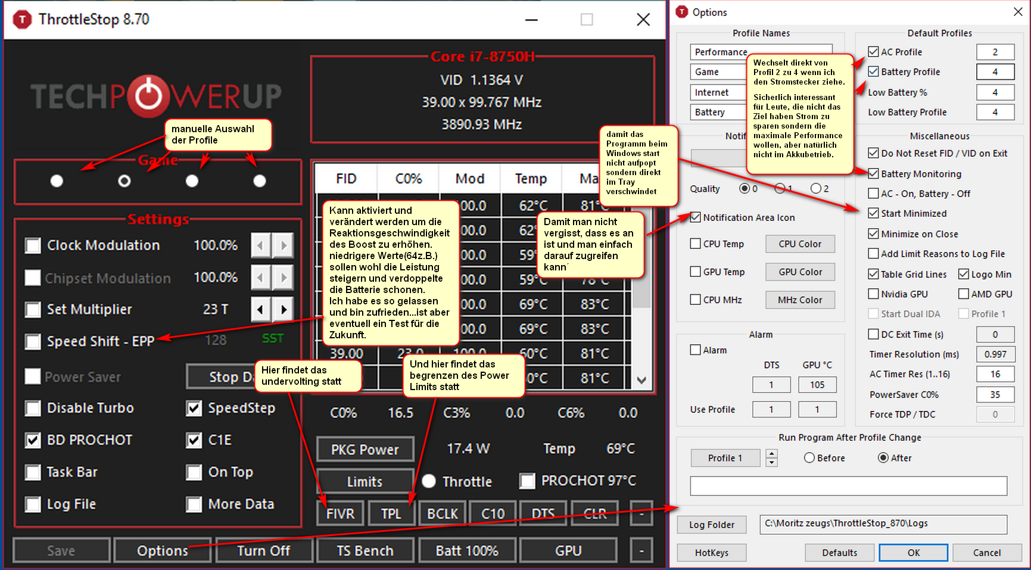Open the HotKeys settings
Viewport: 1031px width, 570px height.
(x=712, y=553)
